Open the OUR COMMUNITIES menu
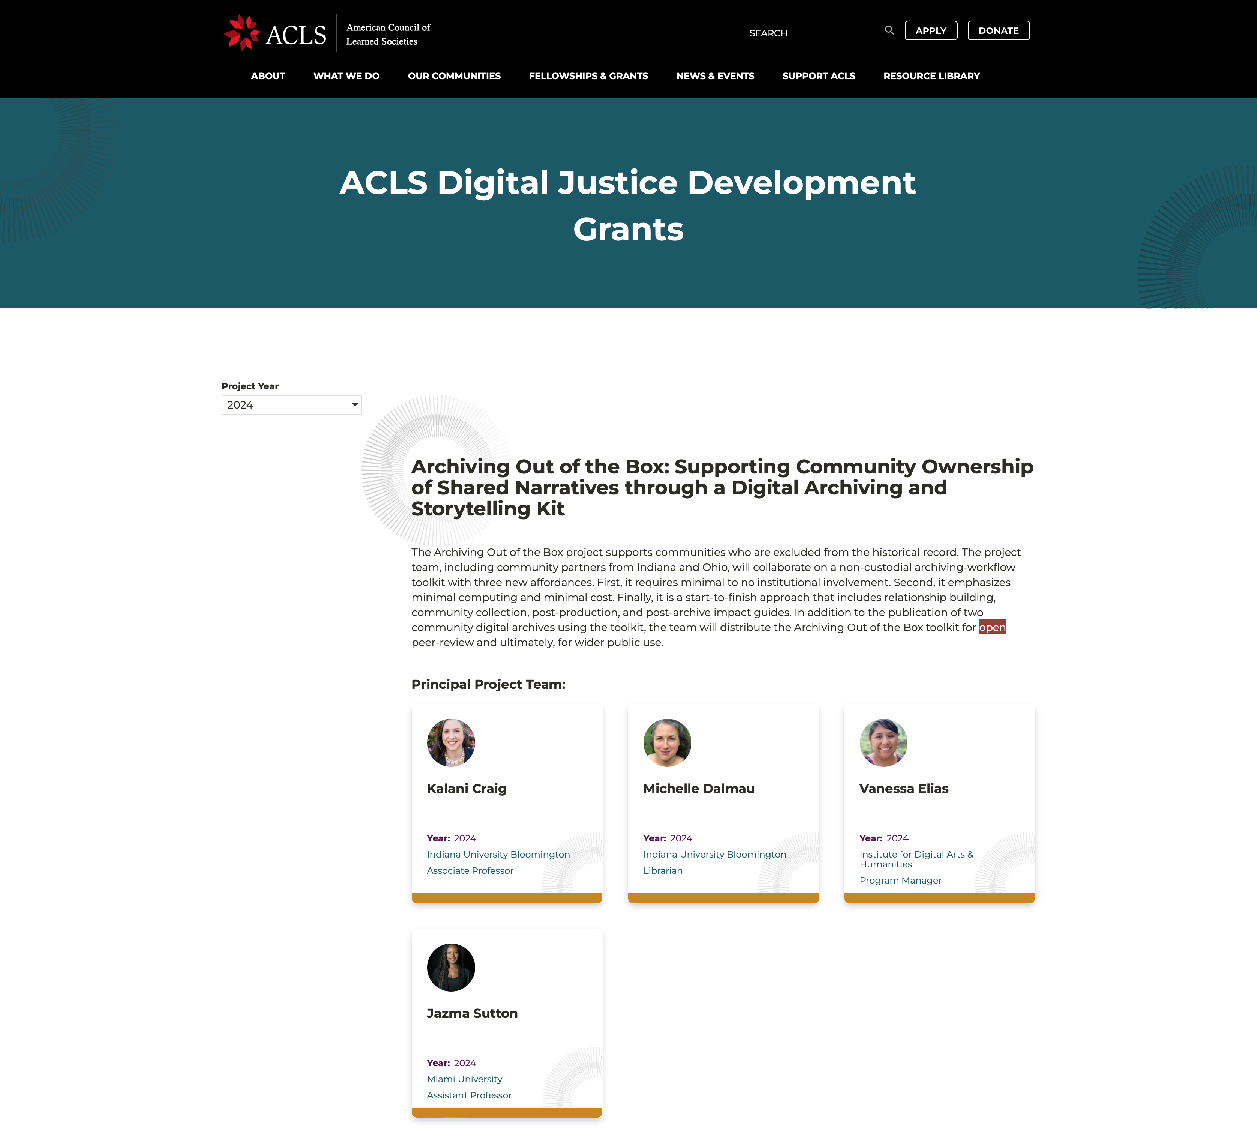Image resolution: width=1257 pixels, height=1148 pixels. 454,76
